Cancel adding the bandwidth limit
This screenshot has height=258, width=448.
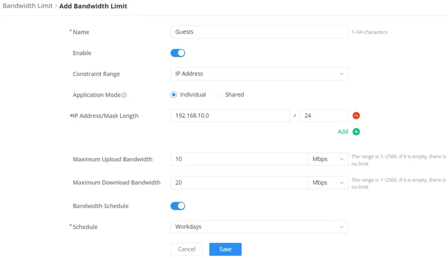pos(186,249)
